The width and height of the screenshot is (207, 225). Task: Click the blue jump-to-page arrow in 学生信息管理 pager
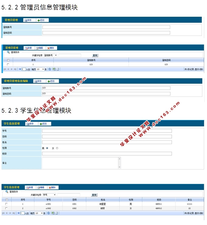tap(19, 213)
